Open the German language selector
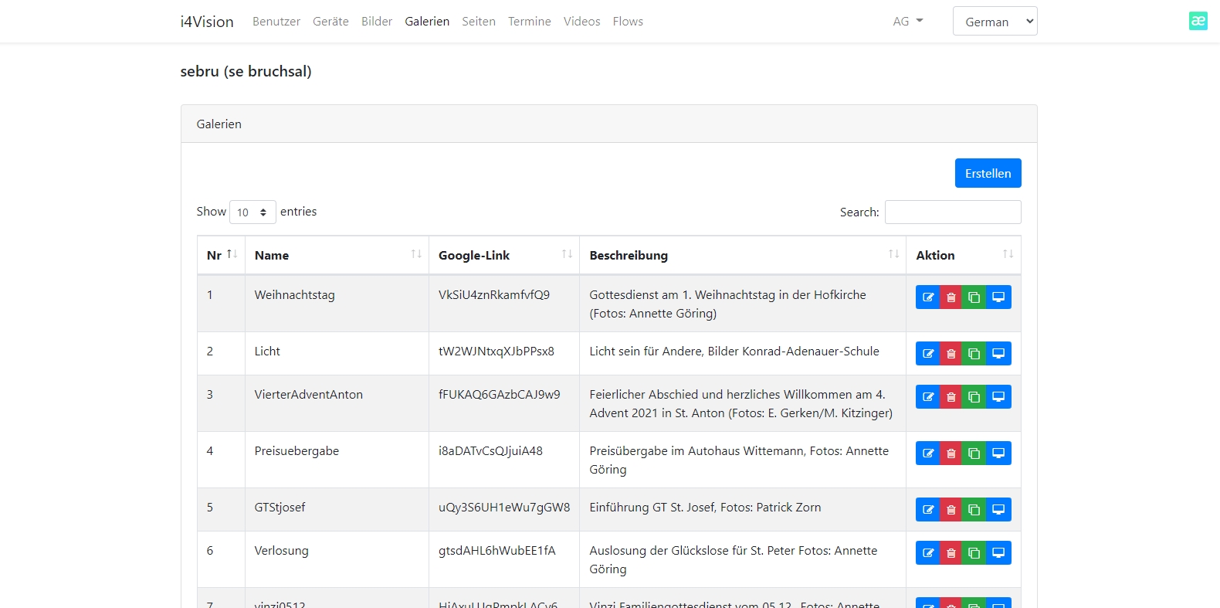 pyautogui.click(x=995, y=22)
